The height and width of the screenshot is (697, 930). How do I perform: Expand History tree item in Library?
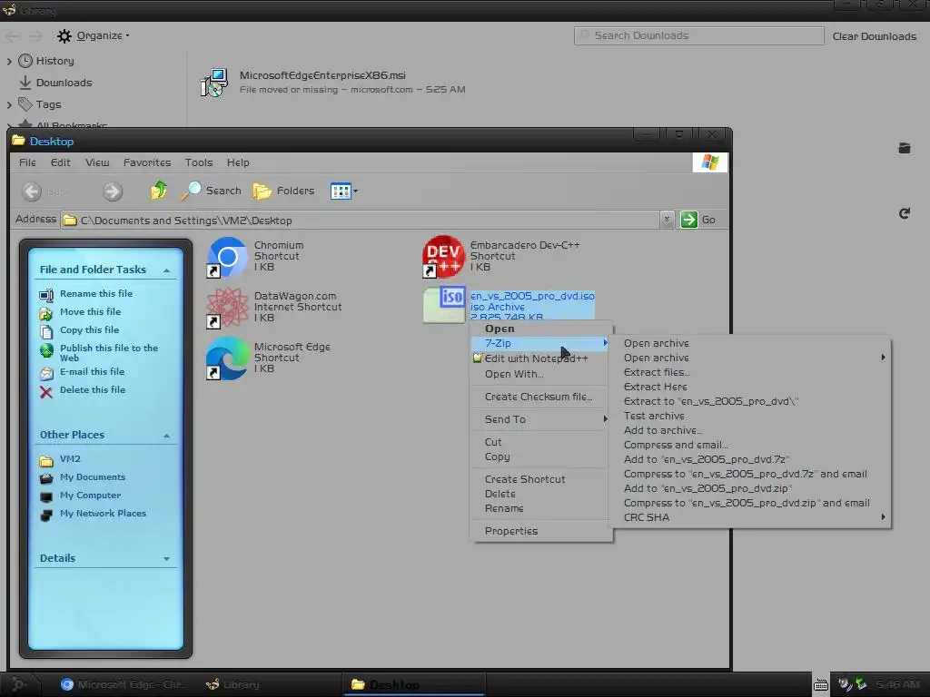(9, 61)
